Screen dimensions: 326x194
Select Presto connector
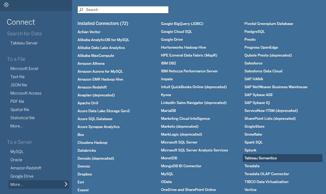[250, 40]
